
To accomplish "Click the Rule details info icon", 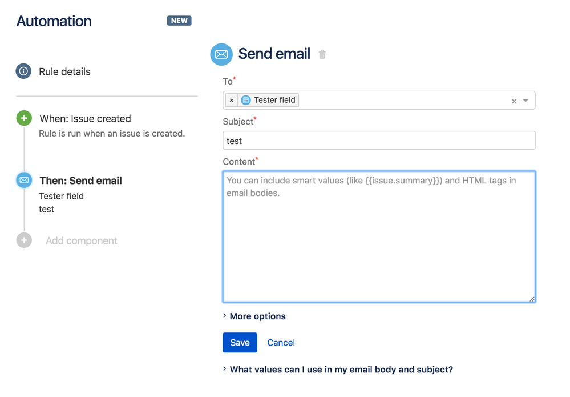I will click(23, 71).
